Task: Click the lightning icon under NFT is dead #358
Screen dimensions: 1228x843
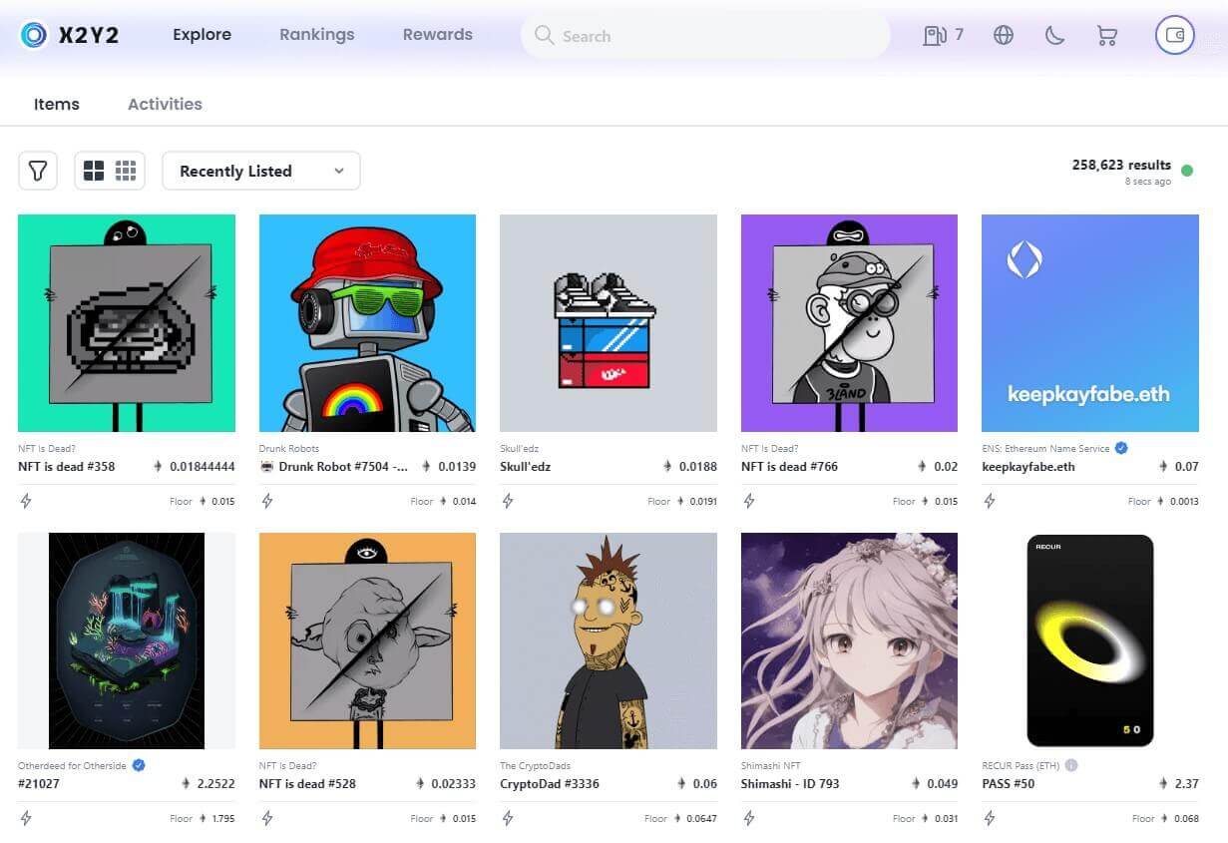Action: (x=27, y=501)
